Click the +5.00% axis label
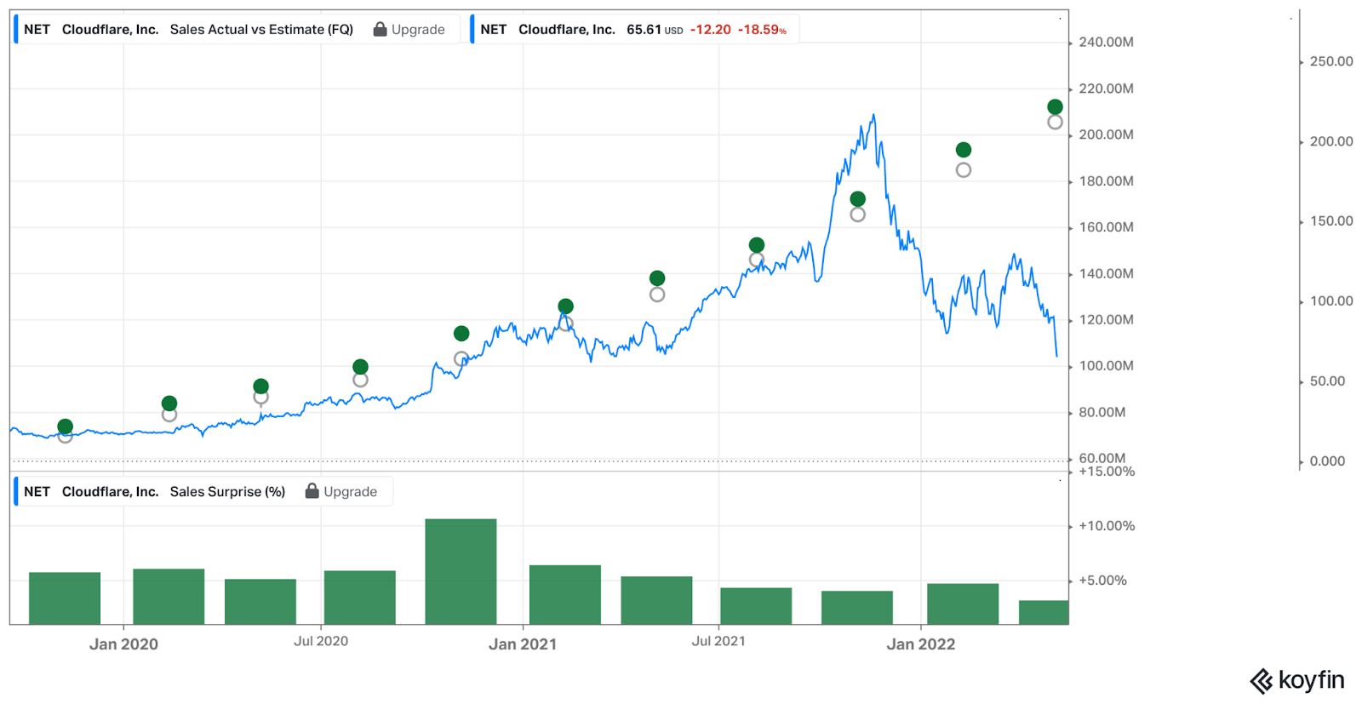Screen dimensions: 1362x704 tap(1102, 581)
